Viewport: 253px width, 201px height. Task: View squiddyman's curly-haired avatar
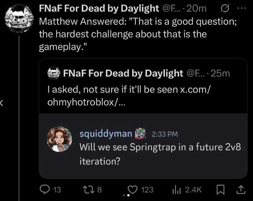[x=59, y=139]
